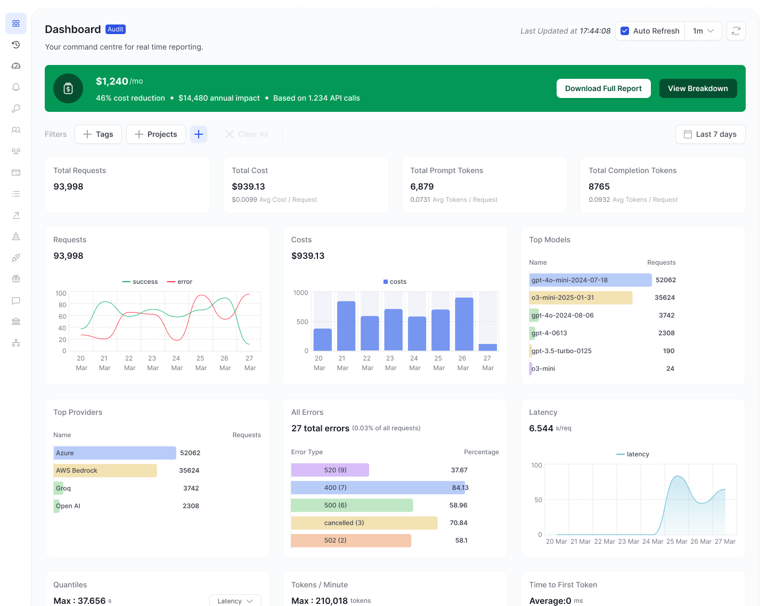Open the 1m refresh interval dropdown

(x=703, y=31)
